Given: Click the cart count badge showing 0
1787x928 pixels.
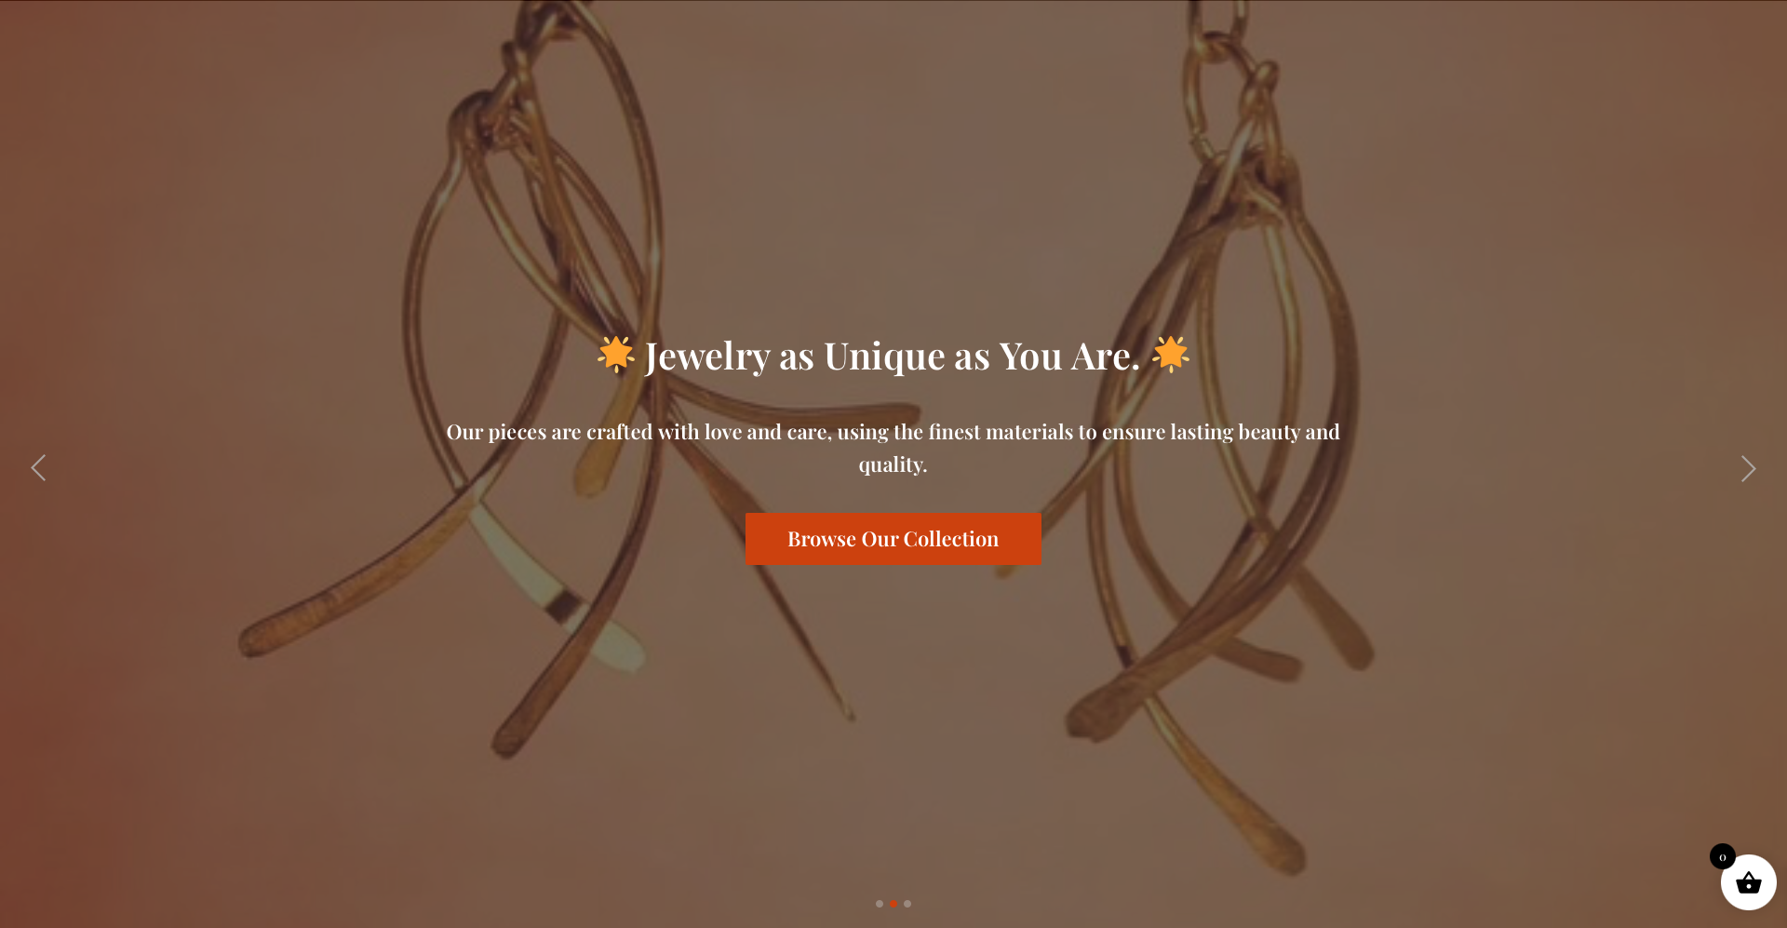Looking at the screenshot, I should [x=1723, y=856].
